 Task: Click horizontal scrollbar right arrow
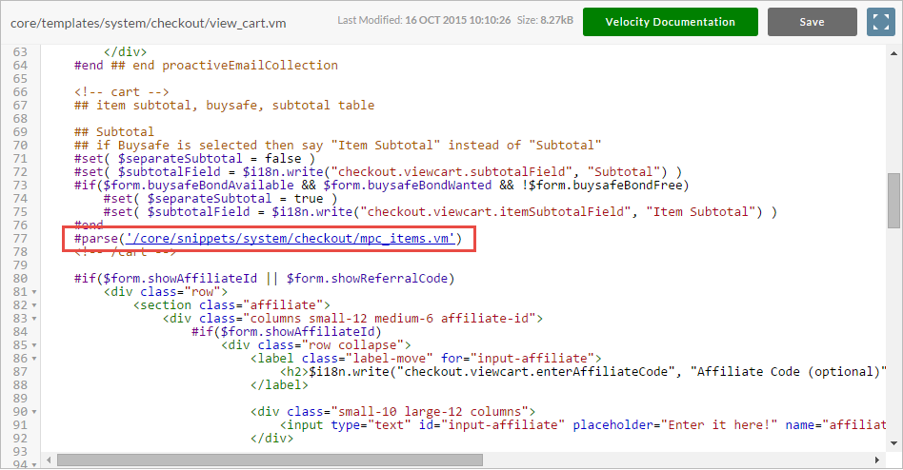877,460
